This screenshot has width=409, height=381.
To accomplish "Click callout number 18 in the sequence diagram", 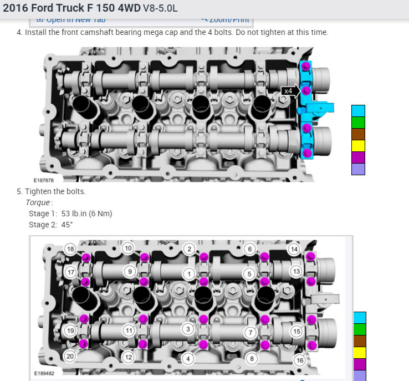I will pyautogui.click(x=71, y=249).
